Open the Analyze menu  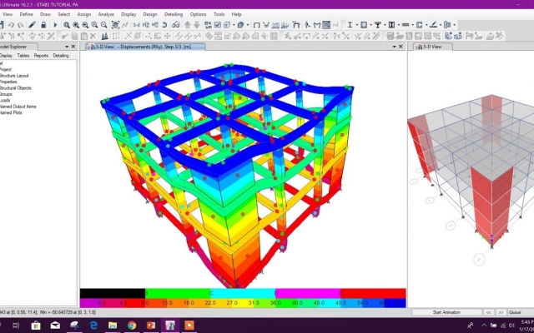coord(106,14)
